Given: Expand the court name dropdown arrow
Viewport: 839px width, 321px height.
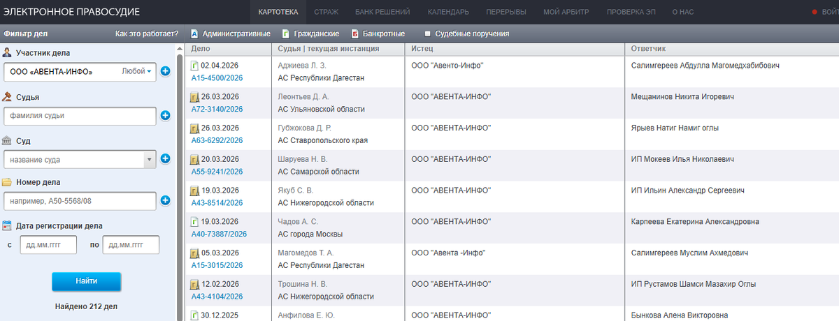Looking at the screenshot, I should coord(149,159).
